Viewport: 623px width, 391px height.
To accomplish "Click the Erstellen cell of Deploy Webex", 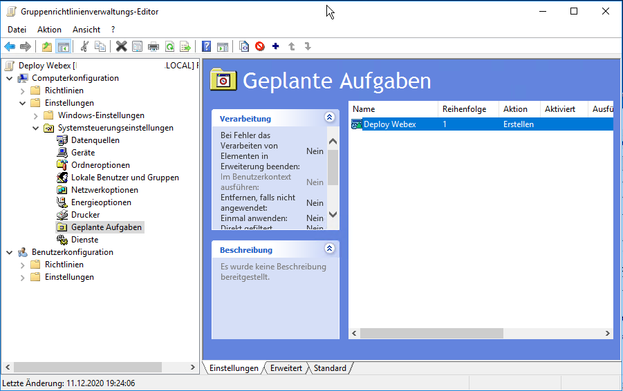I will [519, 124].
